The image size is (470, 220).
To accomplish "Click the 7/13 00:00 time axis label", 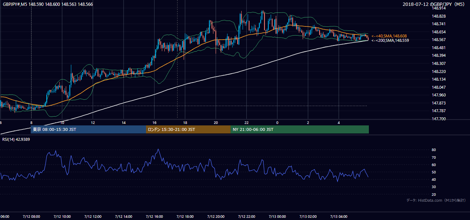I will tap(277, 216).
